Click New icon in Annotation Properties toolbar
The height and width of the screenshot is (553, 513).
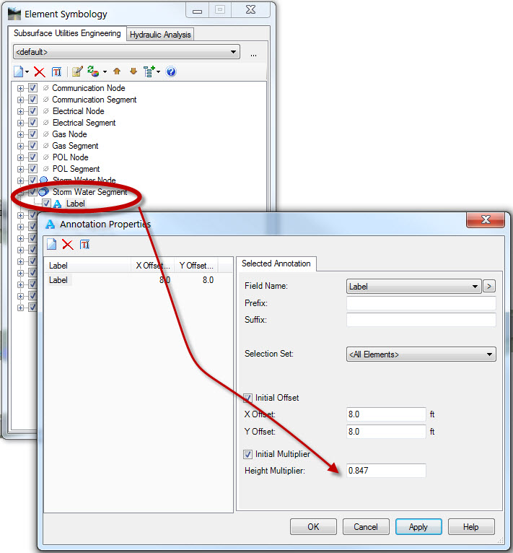click(51, 244)
